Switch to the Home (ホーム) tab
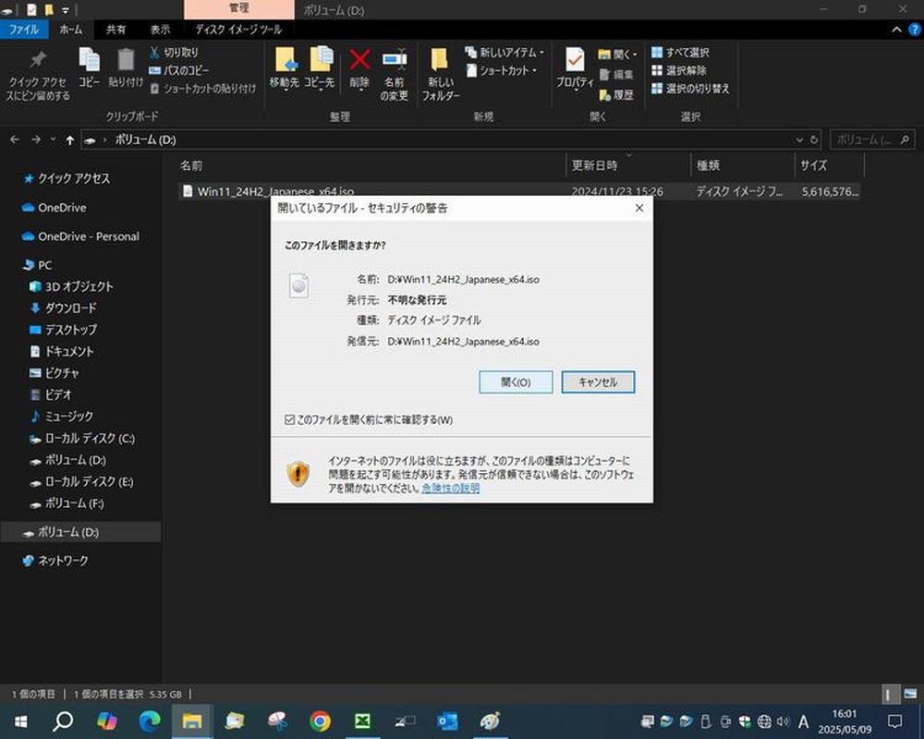The height and width of the screenshot is (739, 924). [x=71, y=30]
